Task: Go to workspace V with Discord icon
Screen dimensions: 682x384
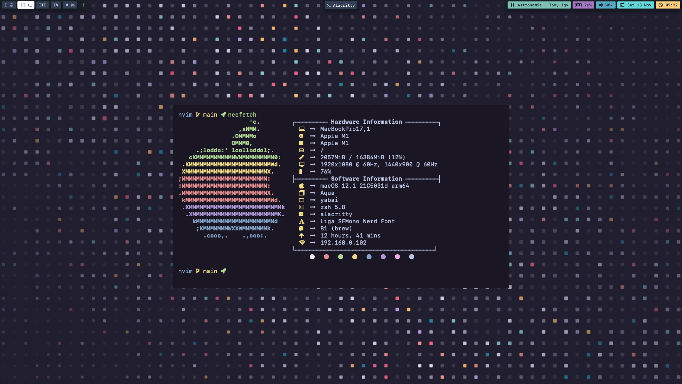Action: coord(70,5)
